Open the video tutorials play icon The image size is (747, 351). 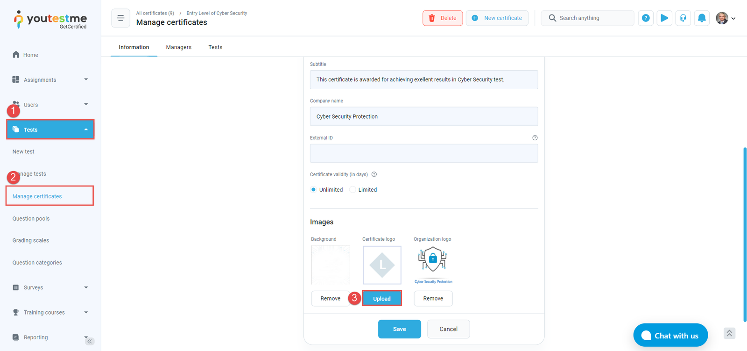click(x=664, y=18)
